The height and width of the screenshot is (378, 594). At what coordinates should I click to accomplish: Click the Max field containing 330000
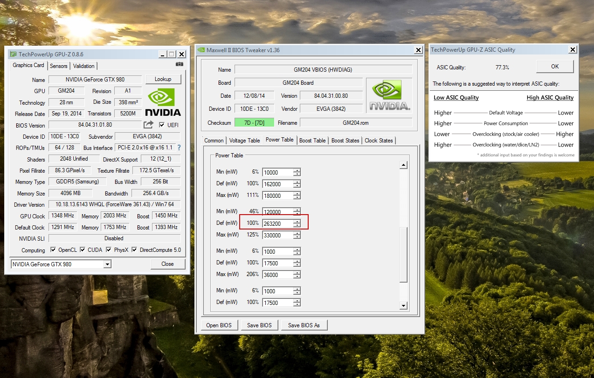click(277, 235)
